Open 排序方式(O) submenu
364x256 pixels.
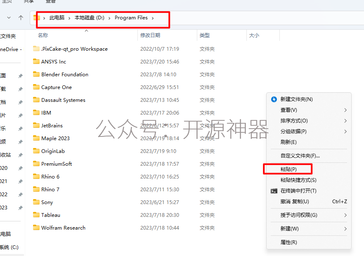click(309, 120)
